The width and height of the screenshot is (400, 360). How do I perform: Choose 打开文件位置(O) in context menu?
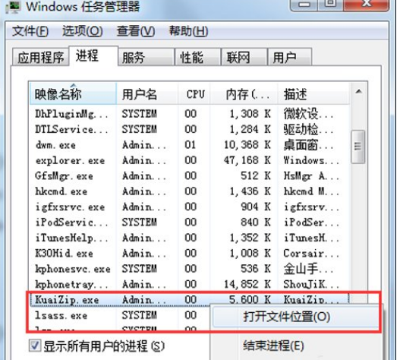296,317
